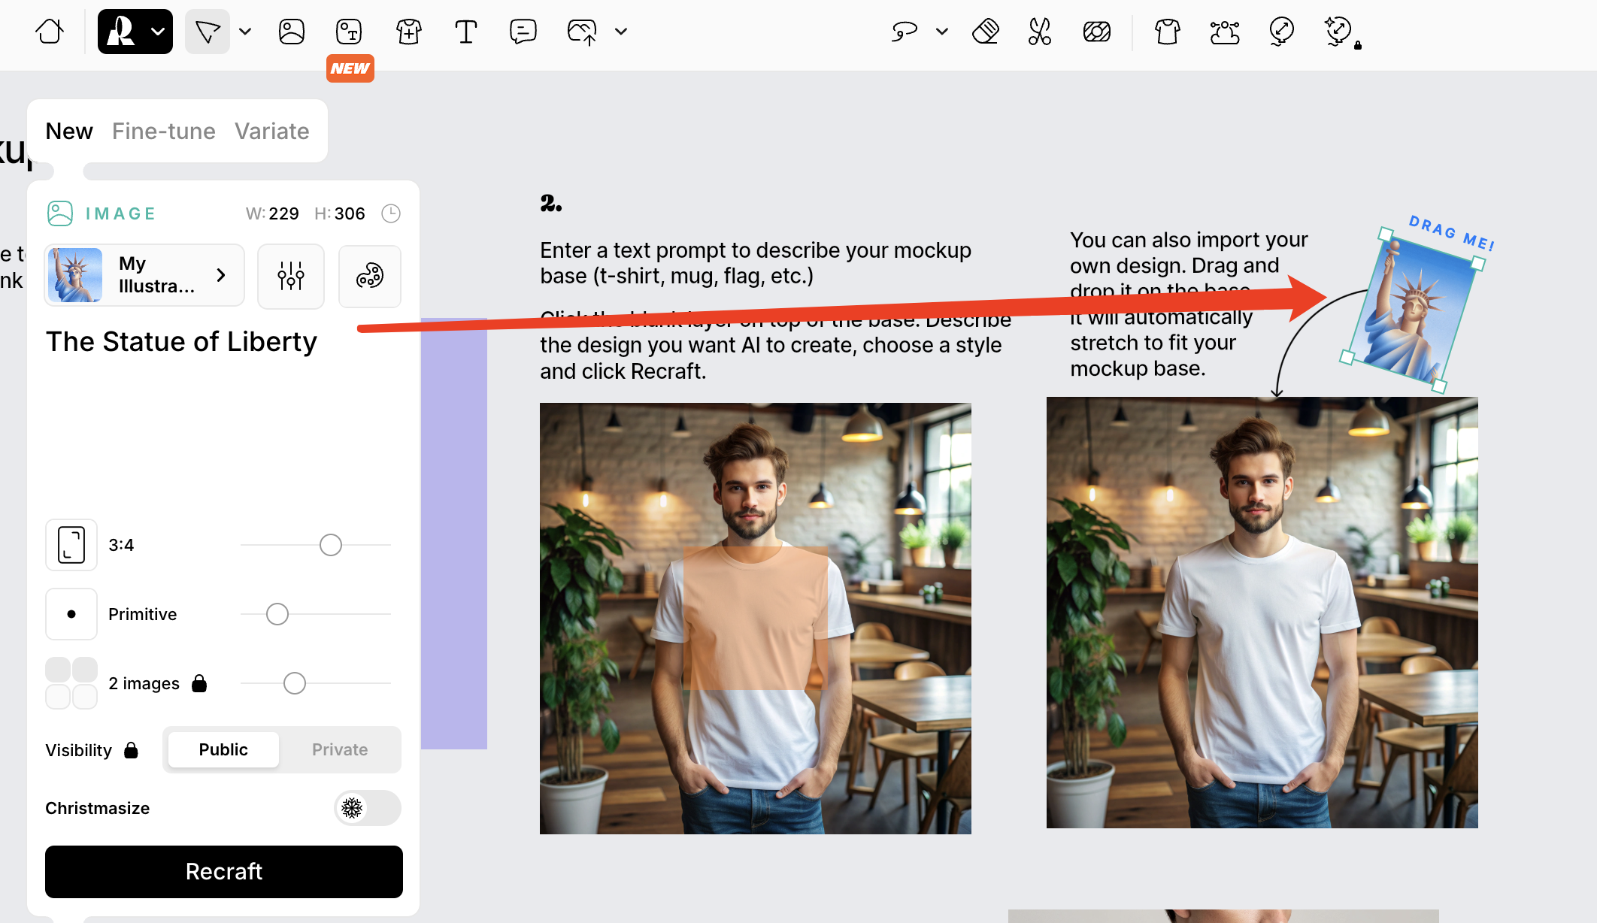
Task: Set visibility to Private
Action: coord(340,749)
